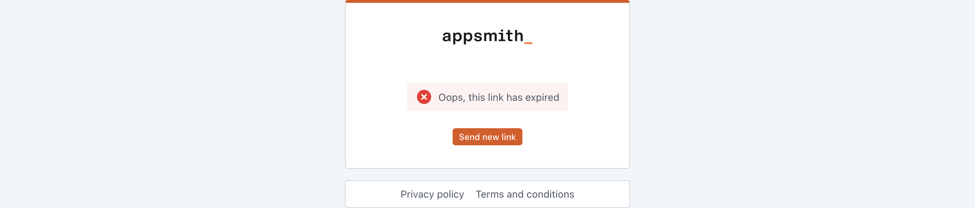Click the word 'expired' in the error

pyautogui.click(x=542, y=98)
